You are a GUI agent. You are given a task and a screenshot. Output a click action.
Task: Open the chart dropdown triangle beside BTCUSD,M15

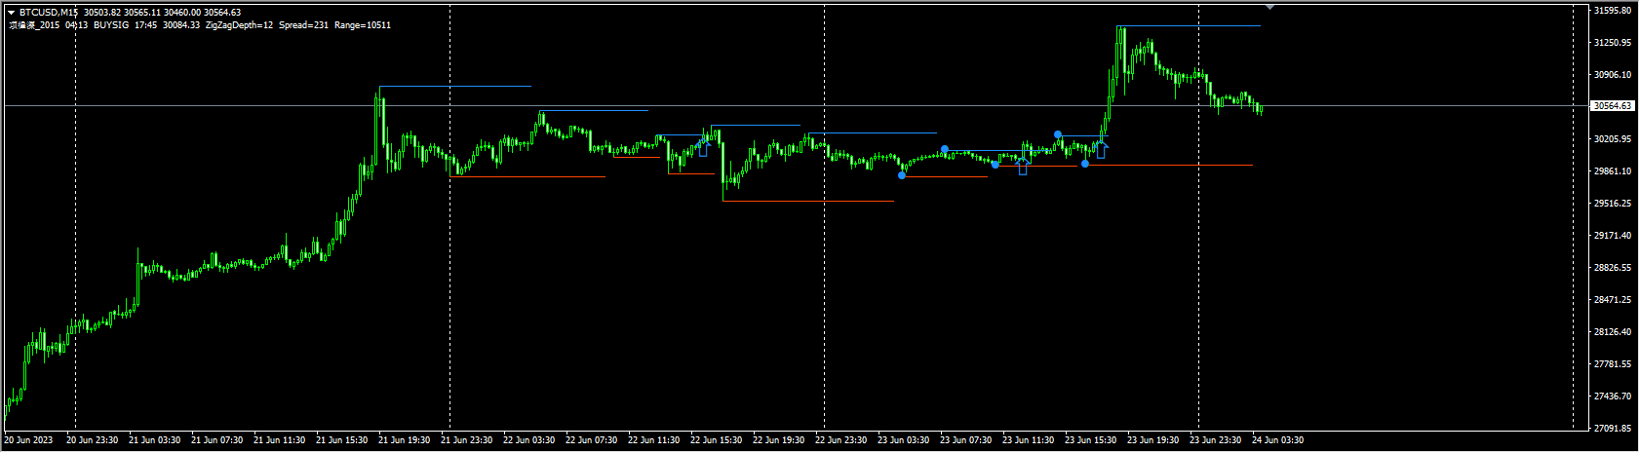click(x=11, y=13)
